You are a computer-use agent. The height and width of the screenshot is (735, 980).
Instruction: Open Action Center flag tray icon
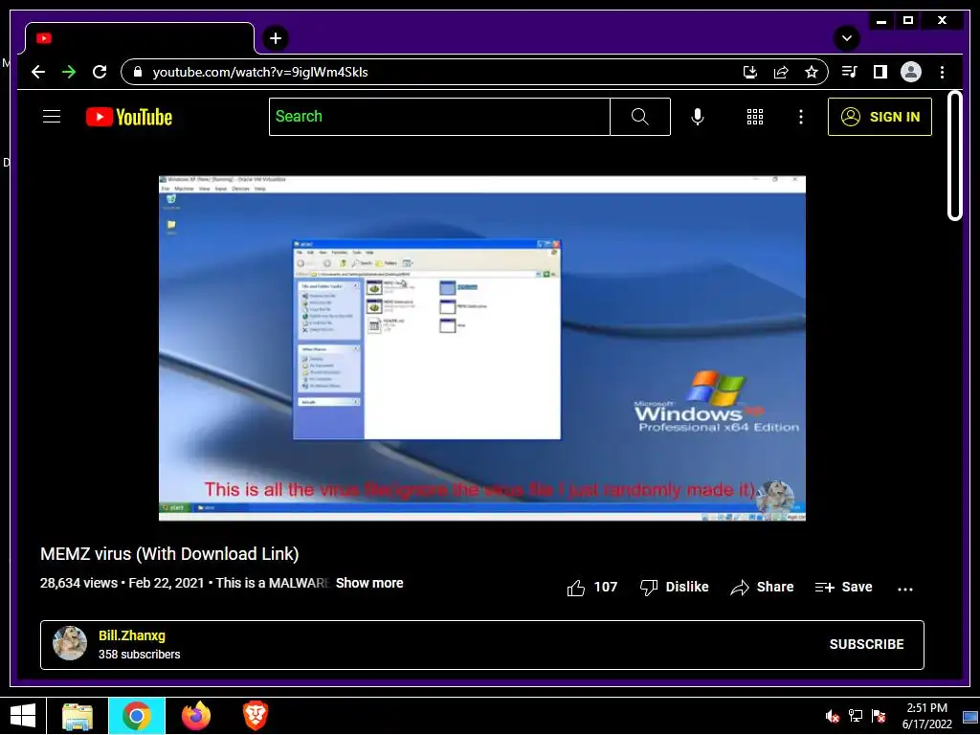tap(879, 716)
